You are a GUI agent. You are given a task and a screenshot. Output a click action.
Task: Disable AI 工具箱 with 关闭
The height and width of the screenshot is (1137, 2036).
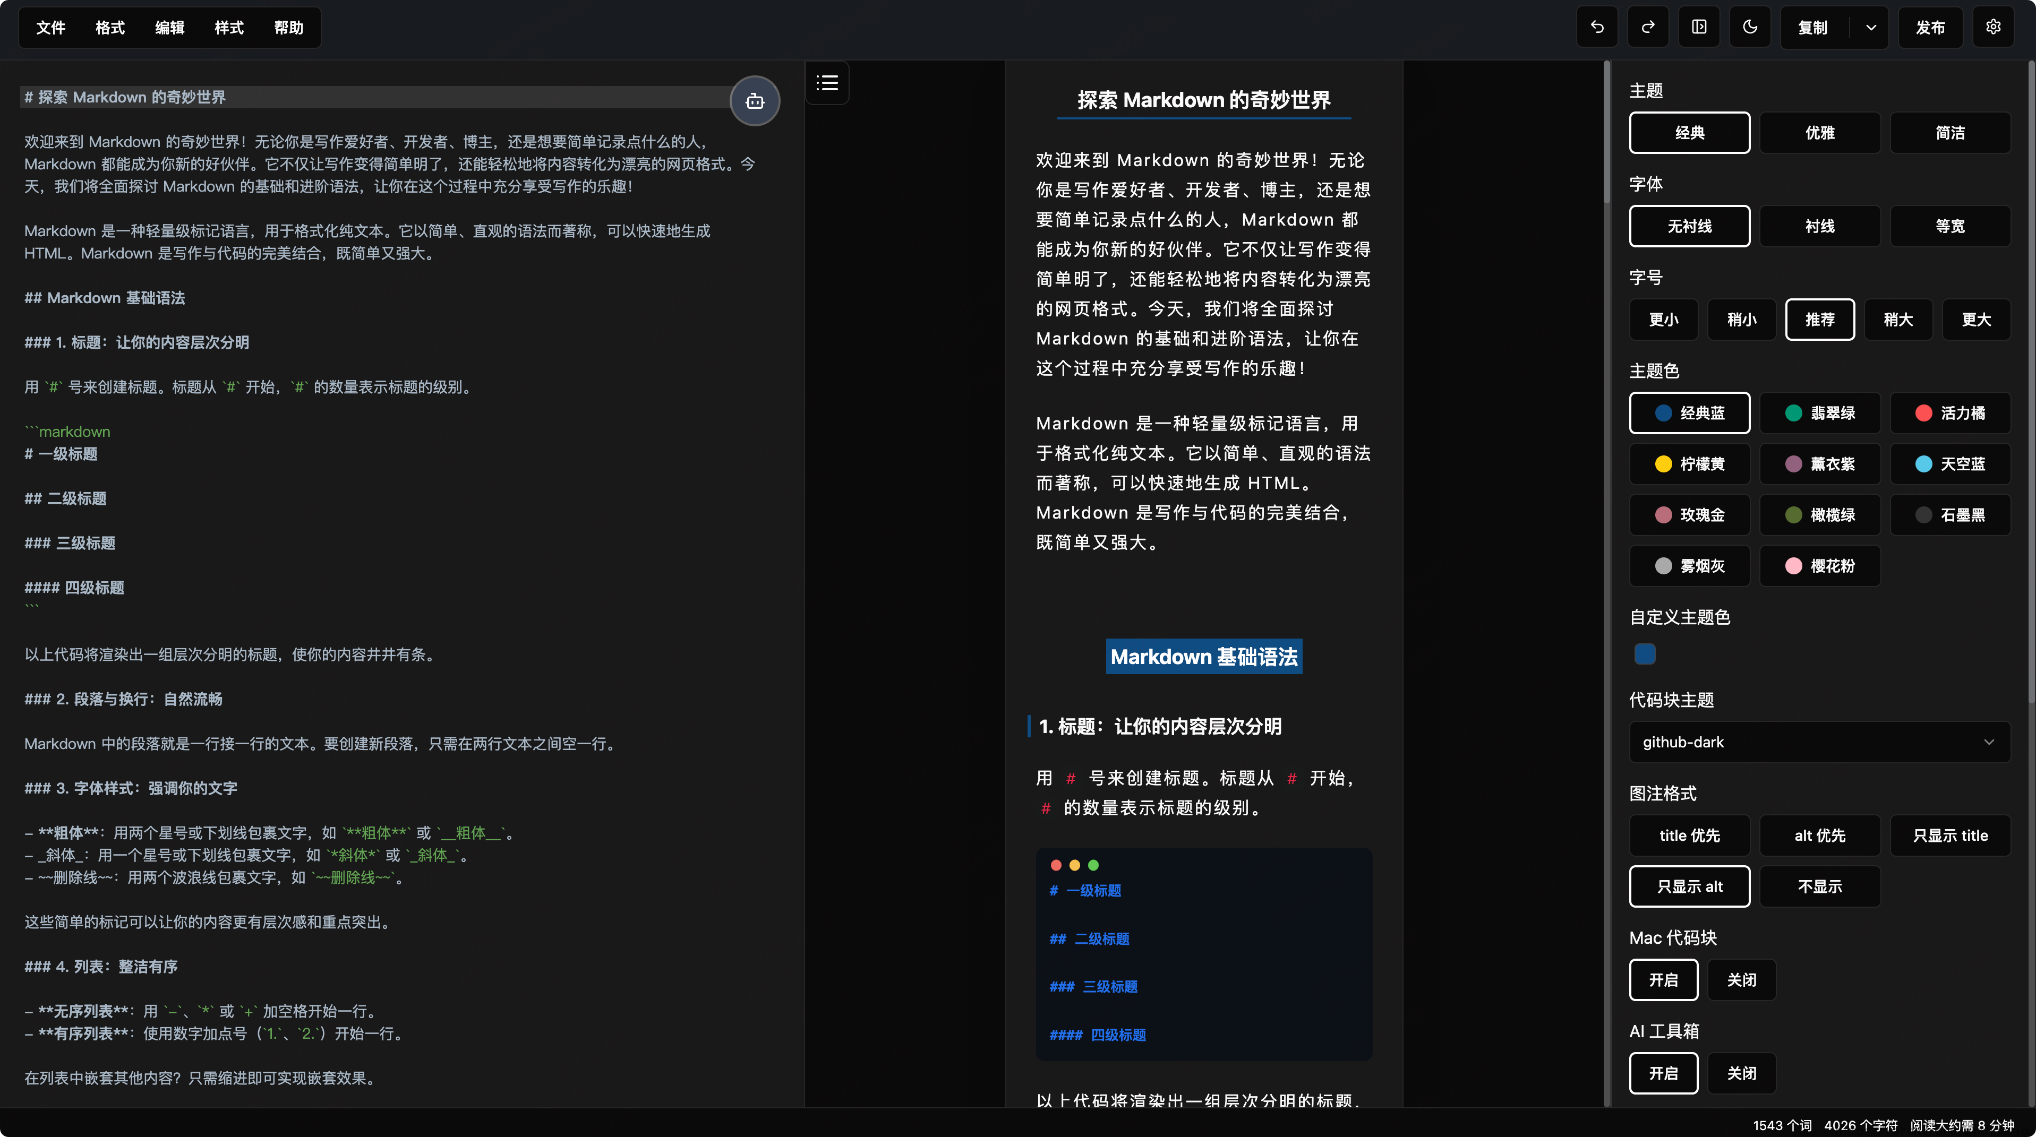coord(1741,1073)
